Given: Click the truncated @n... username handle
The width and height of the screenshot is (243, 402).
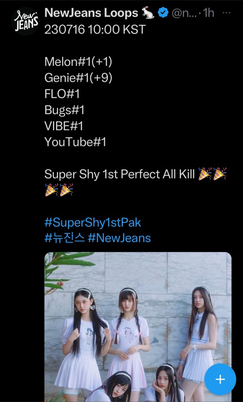Looking at the screenshot, I should [x=184, y=13].
